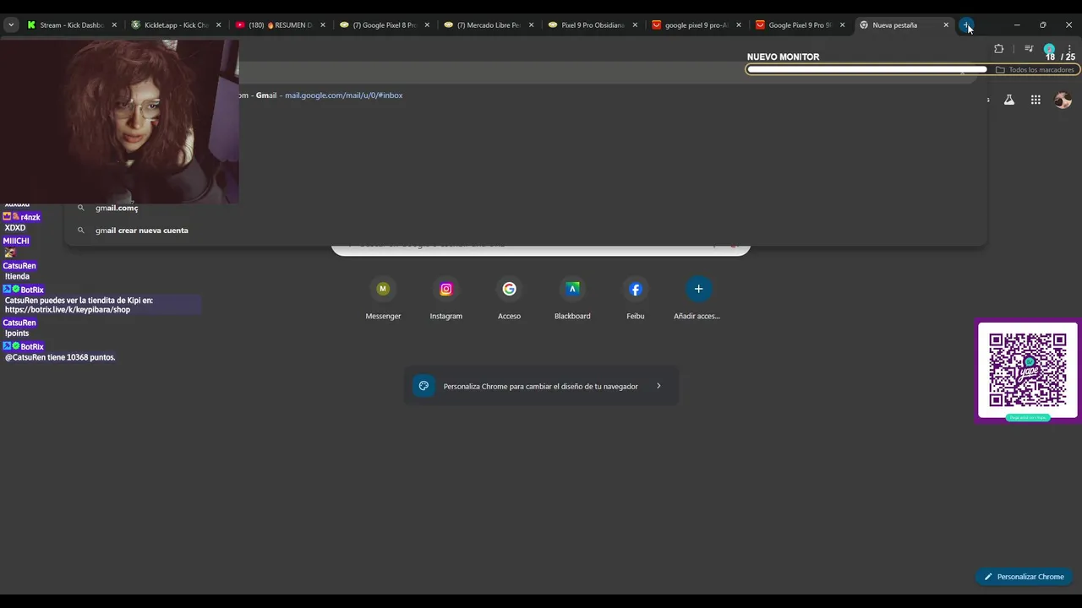Close the Nueva pestaña tab
Screen dimensions: 1082x608
946,25
